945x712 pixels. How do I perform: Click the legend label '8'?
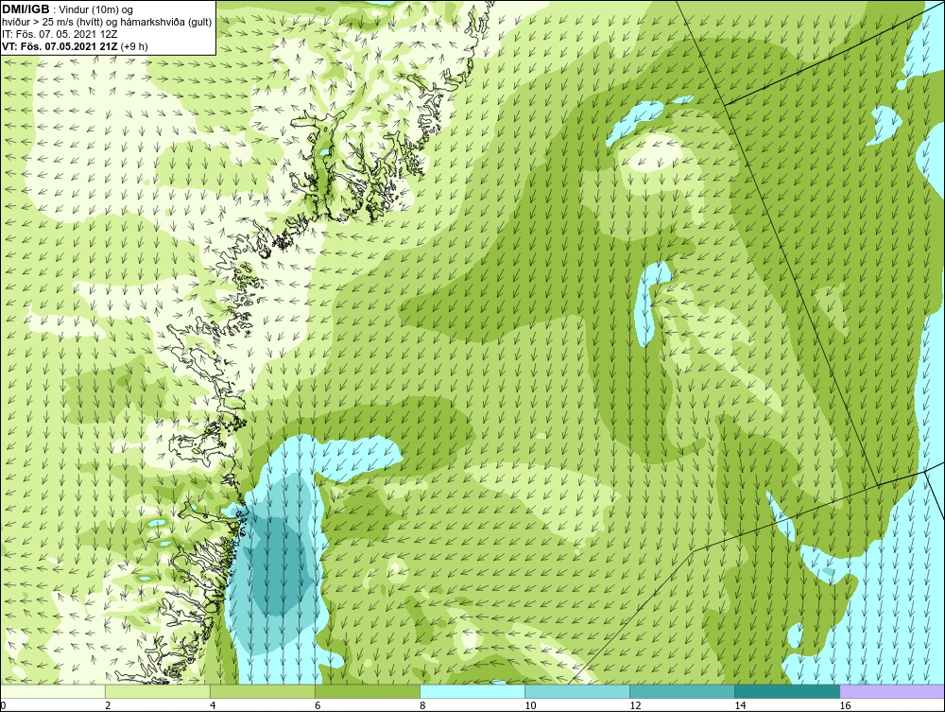421,705
